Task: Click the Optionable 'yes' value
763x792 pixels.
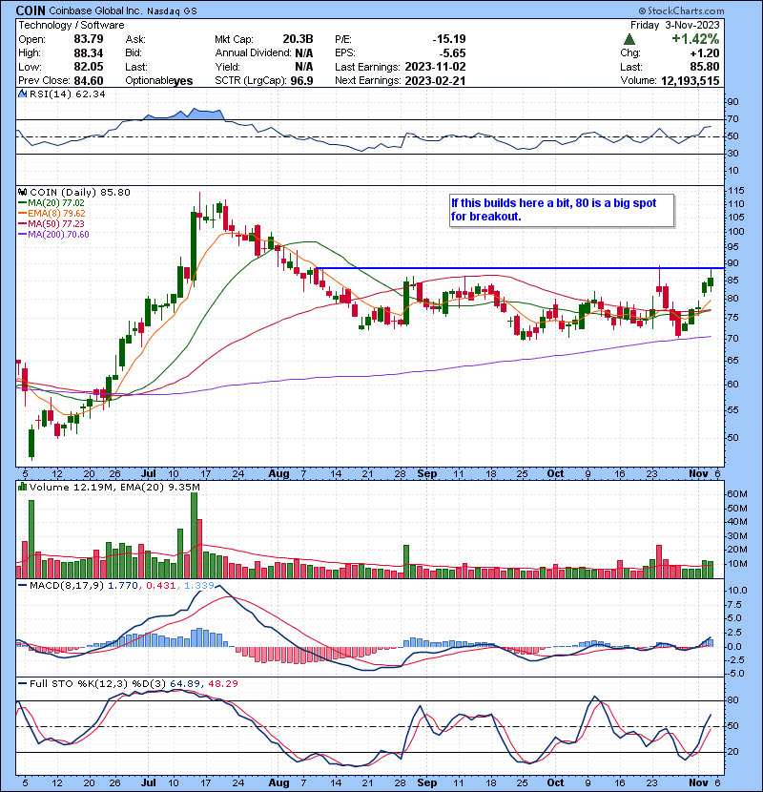Action: point(183,81)
